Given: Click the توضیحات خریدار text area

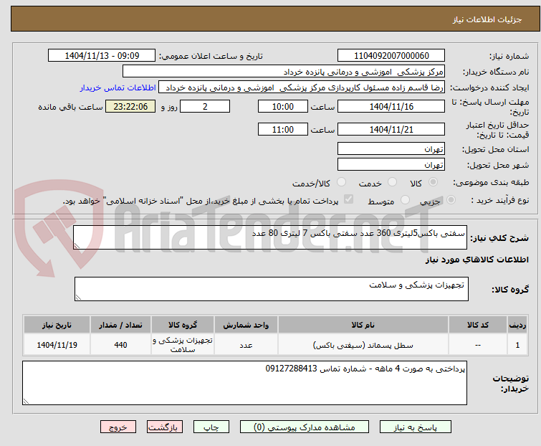Looking at the screenshot, I should [244, 383].
